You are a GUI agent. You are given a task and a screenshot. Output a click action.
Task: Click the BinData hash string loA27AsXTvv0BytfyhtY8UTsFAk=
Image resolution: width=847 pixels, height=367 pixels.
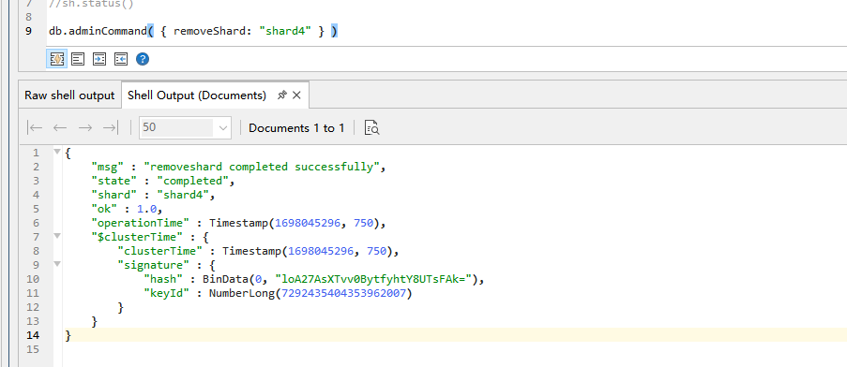374,279
